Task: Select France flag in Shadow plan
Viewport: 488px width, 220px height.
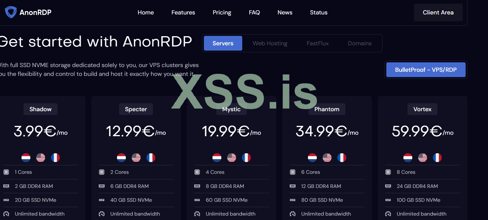Action: coord(55,158)
